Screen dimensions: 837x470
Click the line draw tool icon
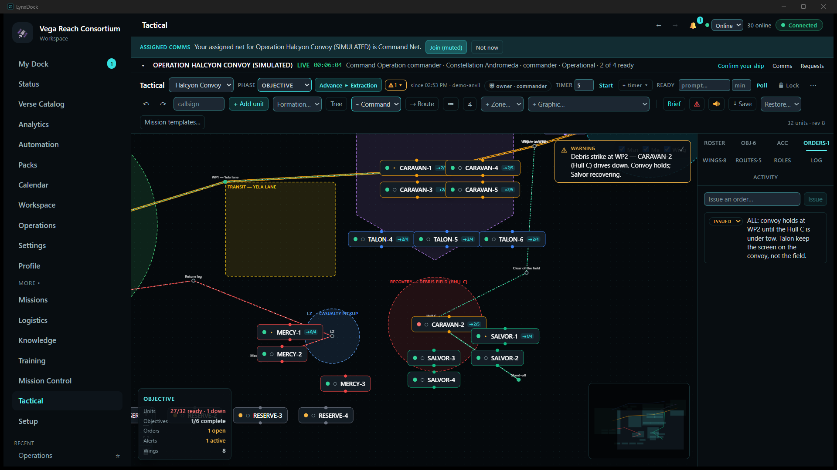pyautogui.click(x=451, y=104)
